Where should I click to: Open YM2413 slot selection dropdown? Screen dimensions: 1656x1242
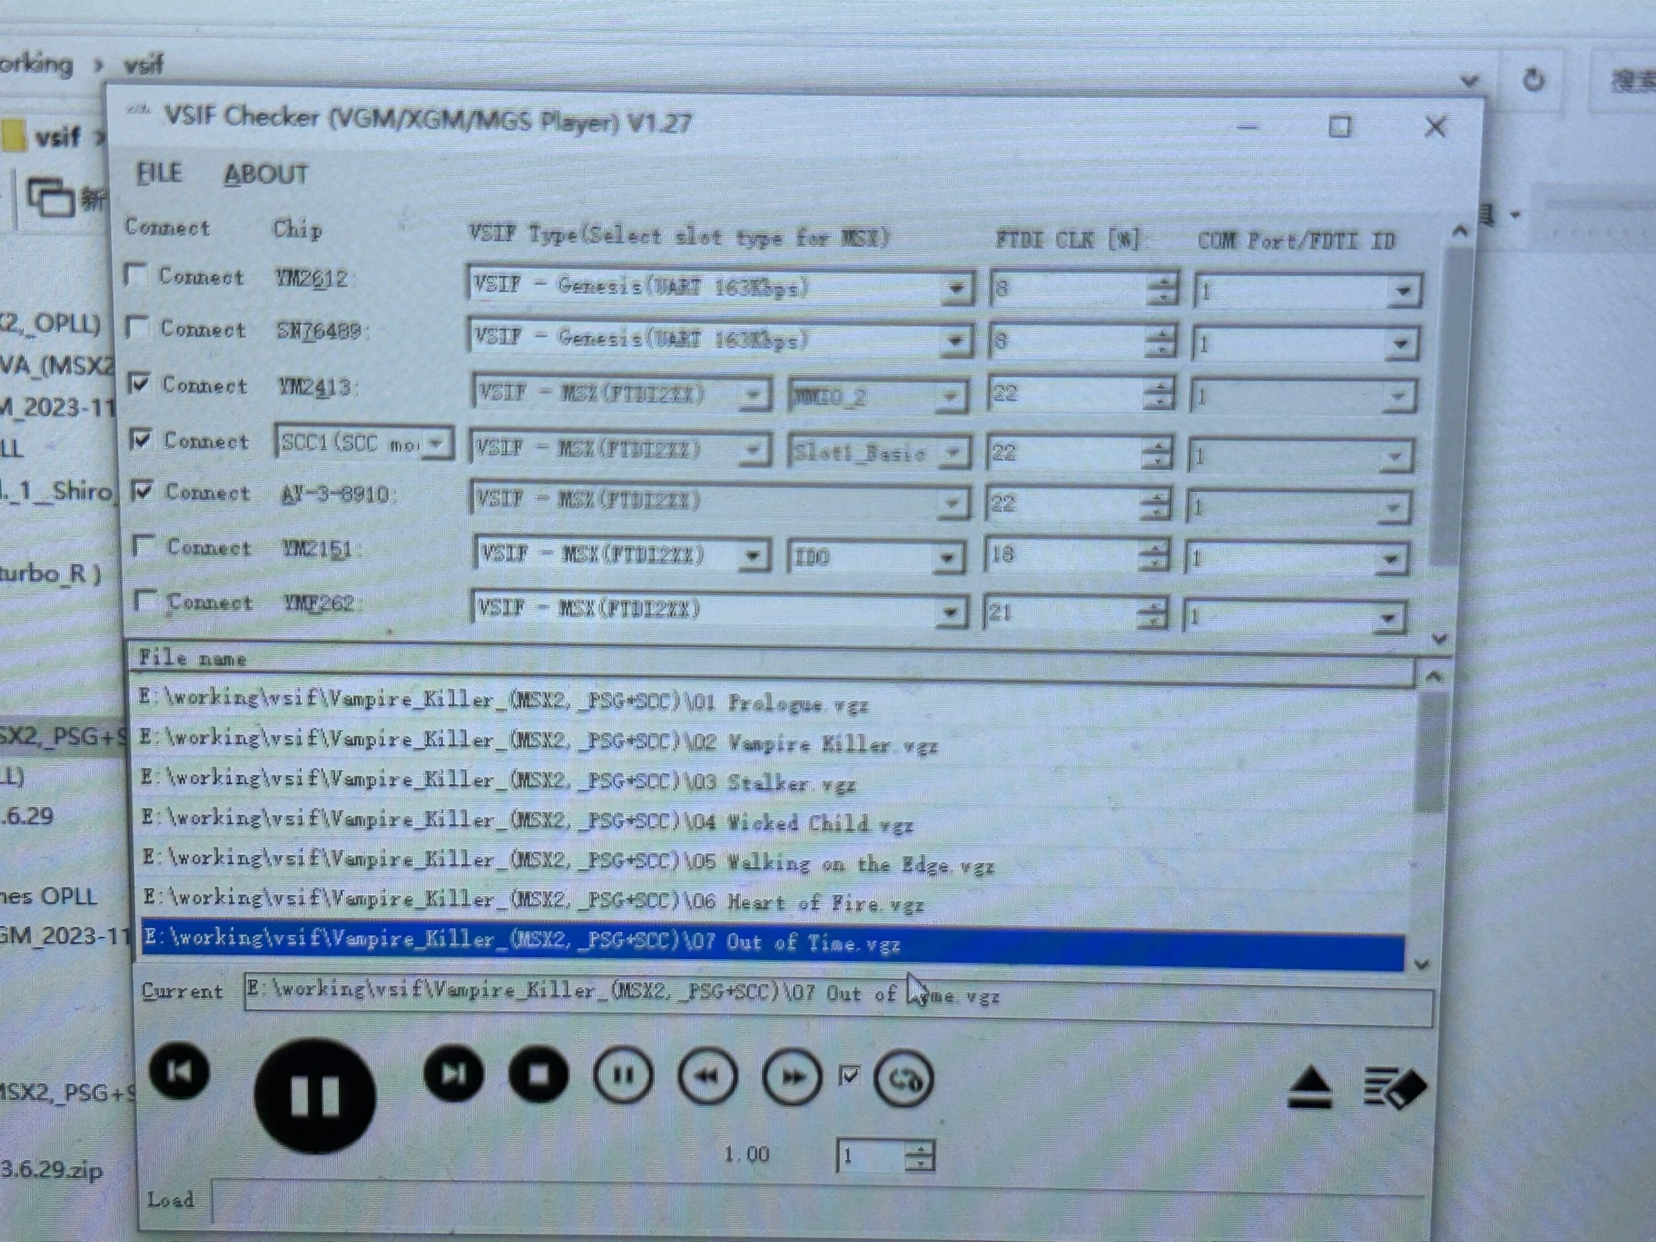point(878,397)
